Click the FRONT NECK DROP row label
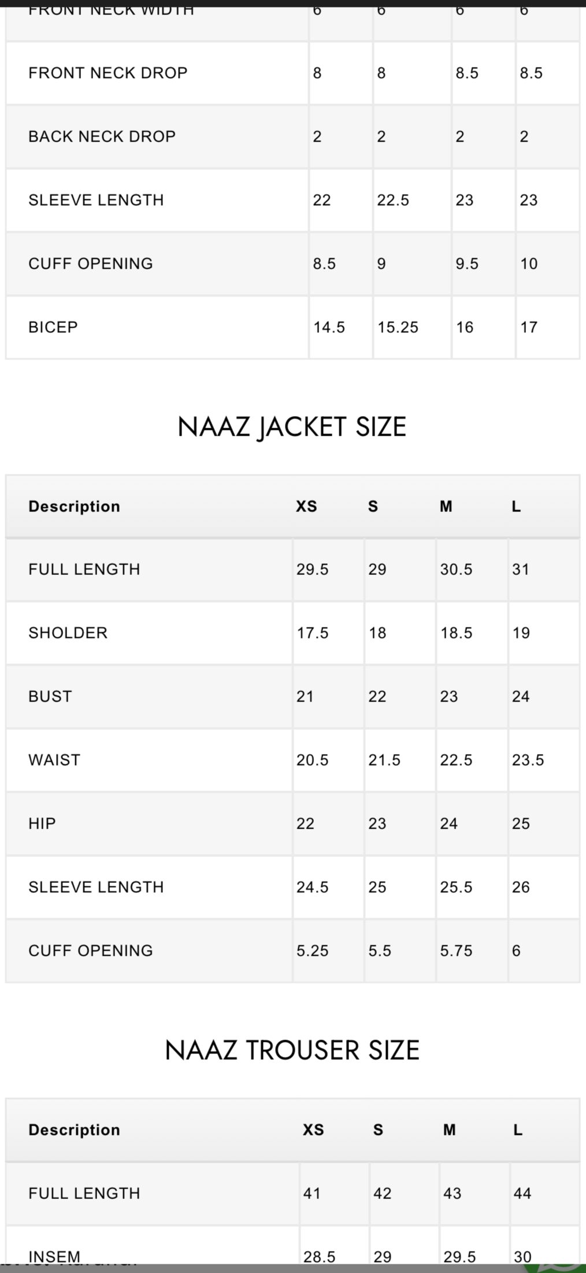This screenshot has height=1273, width=586. [108, 73]
